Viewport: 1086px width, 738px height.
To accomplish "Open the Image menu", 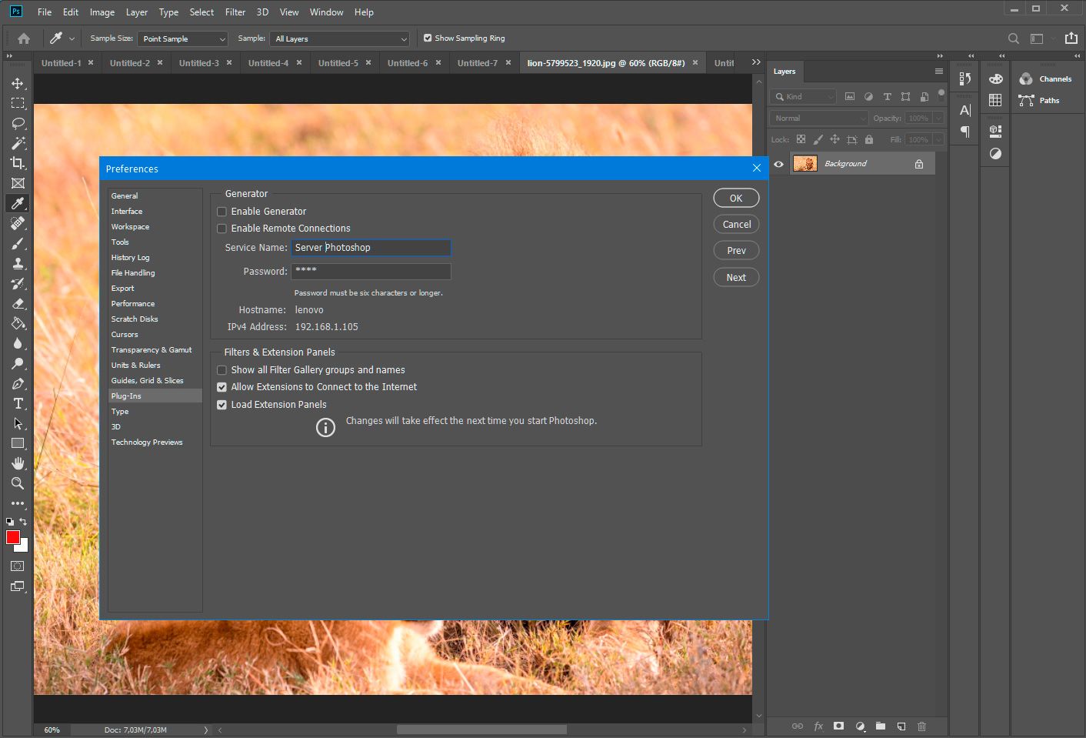I will coord(102,12).
